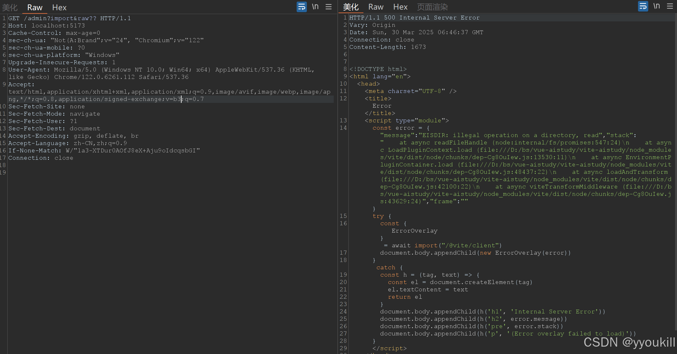
Task: Toggle word wrap icon in response panel
Action: point(643,6)
